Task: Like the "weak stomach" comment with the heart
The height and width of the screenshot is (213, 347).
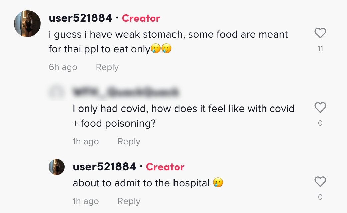Action: click(320, 33)
